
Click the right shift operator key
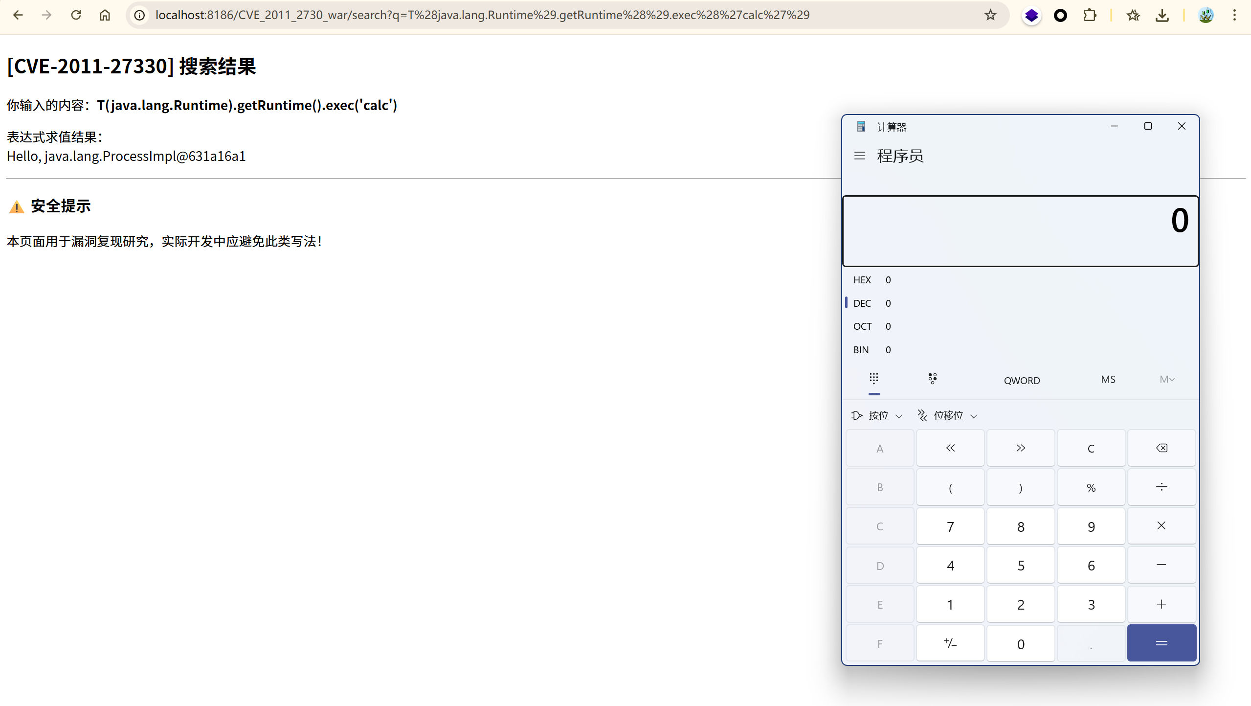1020,448
